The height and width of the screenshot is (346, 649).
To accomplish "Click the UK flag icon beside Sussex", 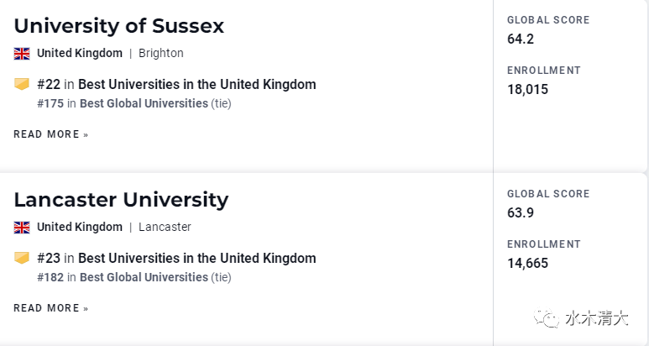I will [22, 54].
